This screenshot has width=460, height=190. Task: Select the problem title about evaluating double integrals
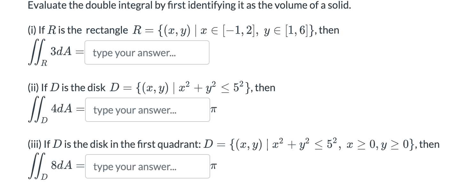[x=189, y=5]
